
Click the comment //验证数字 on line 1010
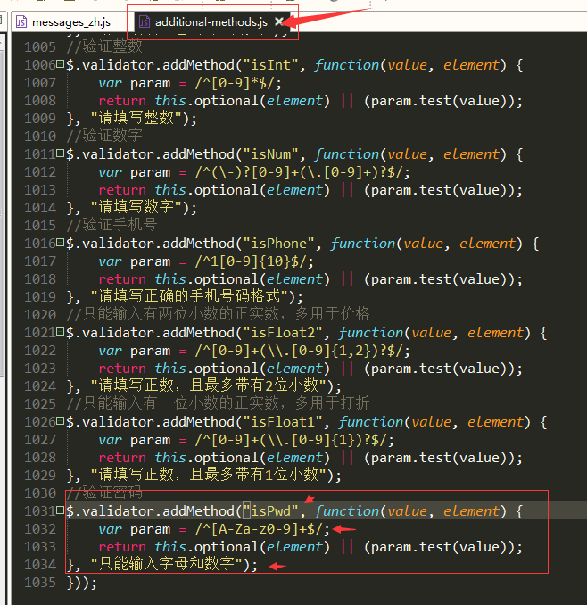104,136
